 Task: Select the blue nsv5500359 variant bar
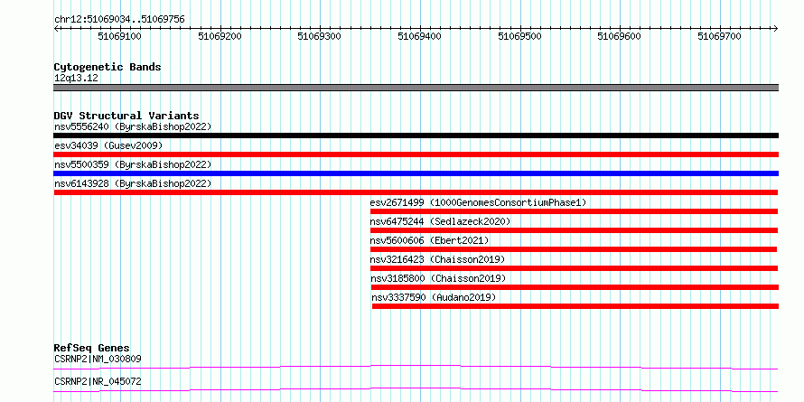coord(416,173)
